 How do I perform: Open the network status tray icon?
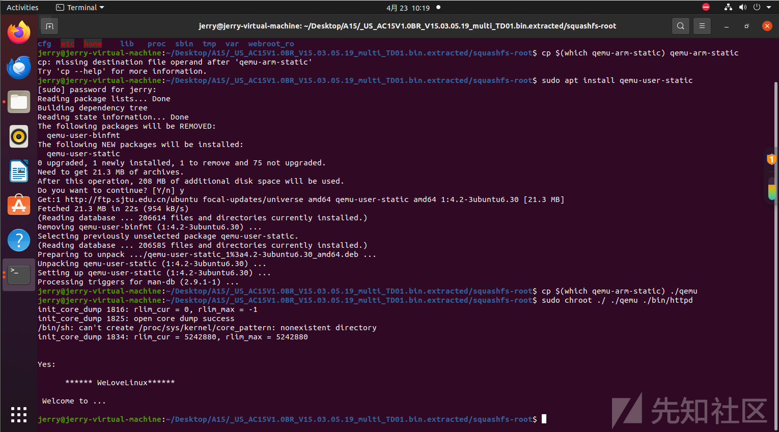click(728, 7)
